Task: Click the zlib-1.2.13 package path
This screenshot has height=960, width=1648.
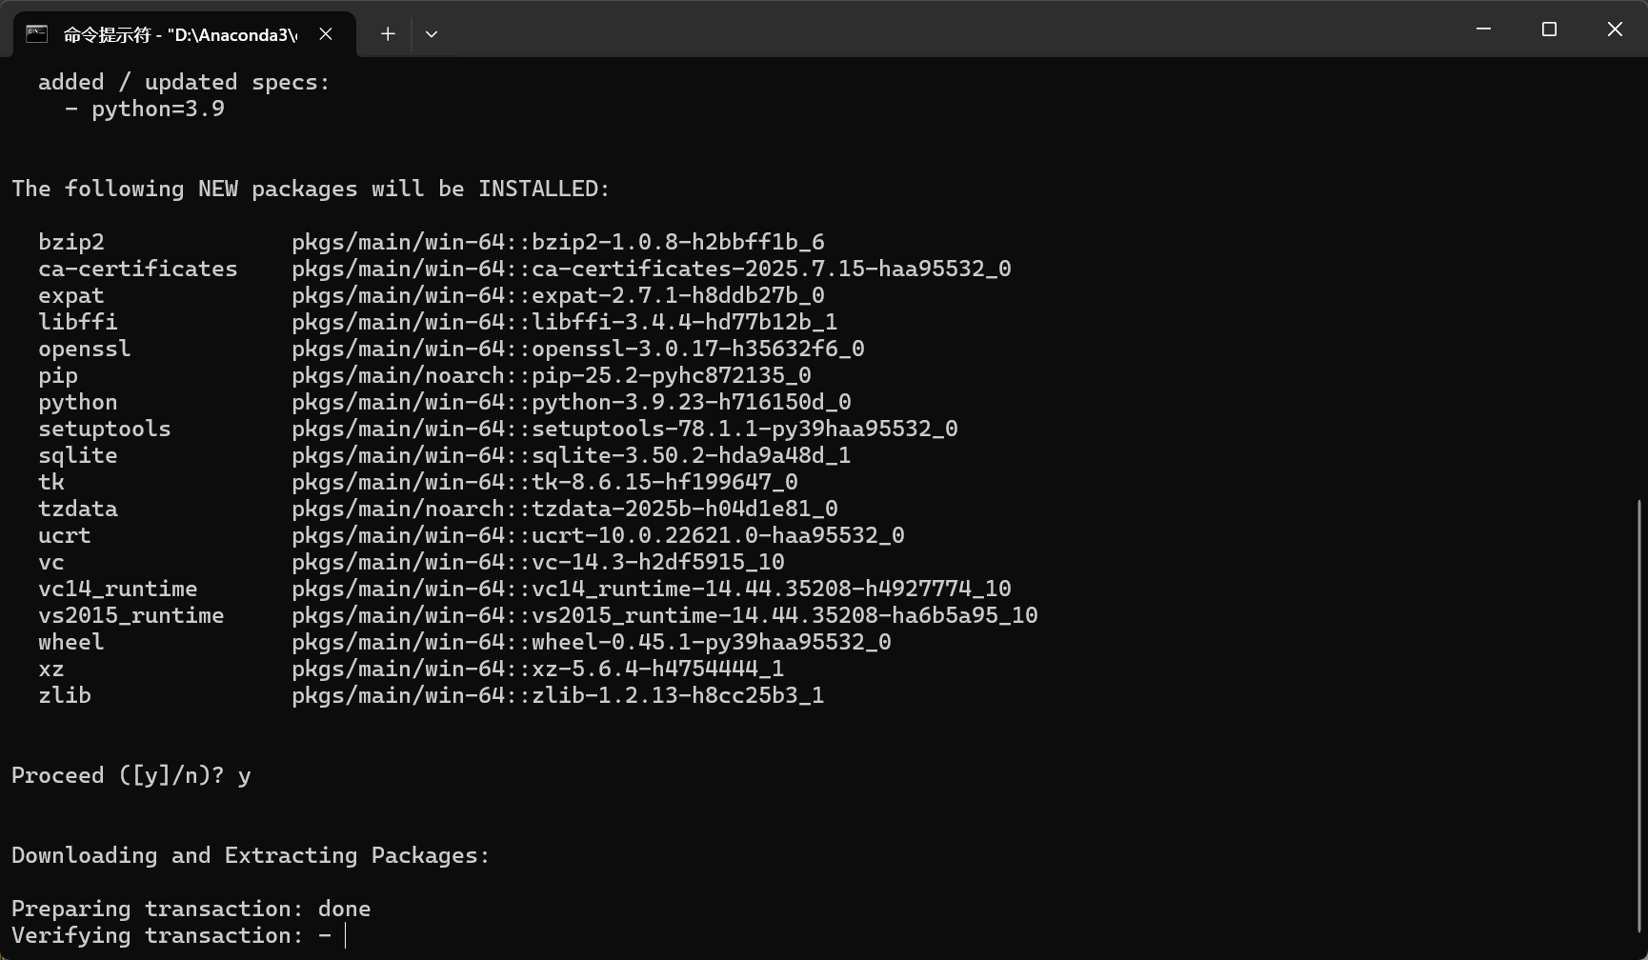Action: [x=557, y=695]
